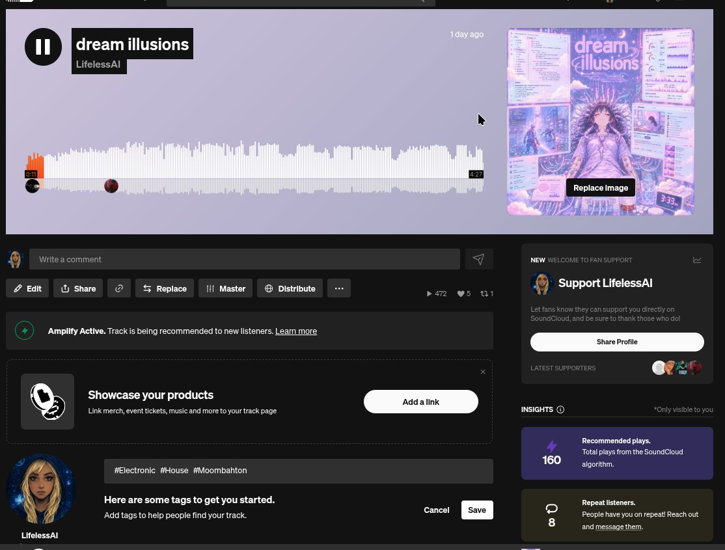Click the Replace track file button
The height and width of the screenshot is (550, 725).
[165, 288]
